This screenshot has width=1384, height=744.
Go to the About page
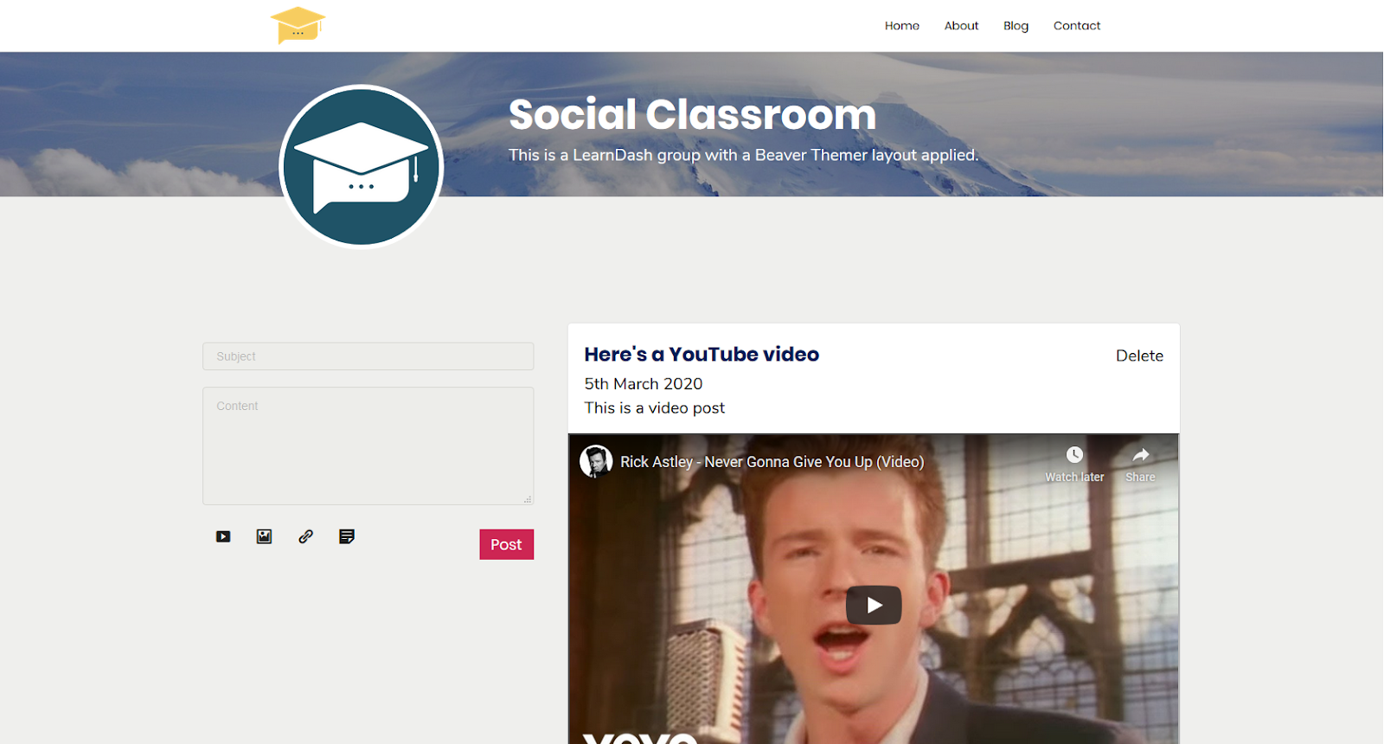(961, 26)
